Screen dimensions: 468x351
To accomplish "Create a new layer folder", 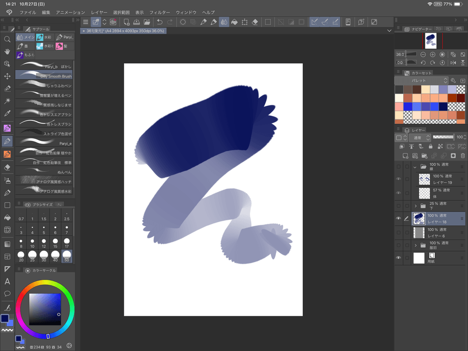I will point(425,156).
